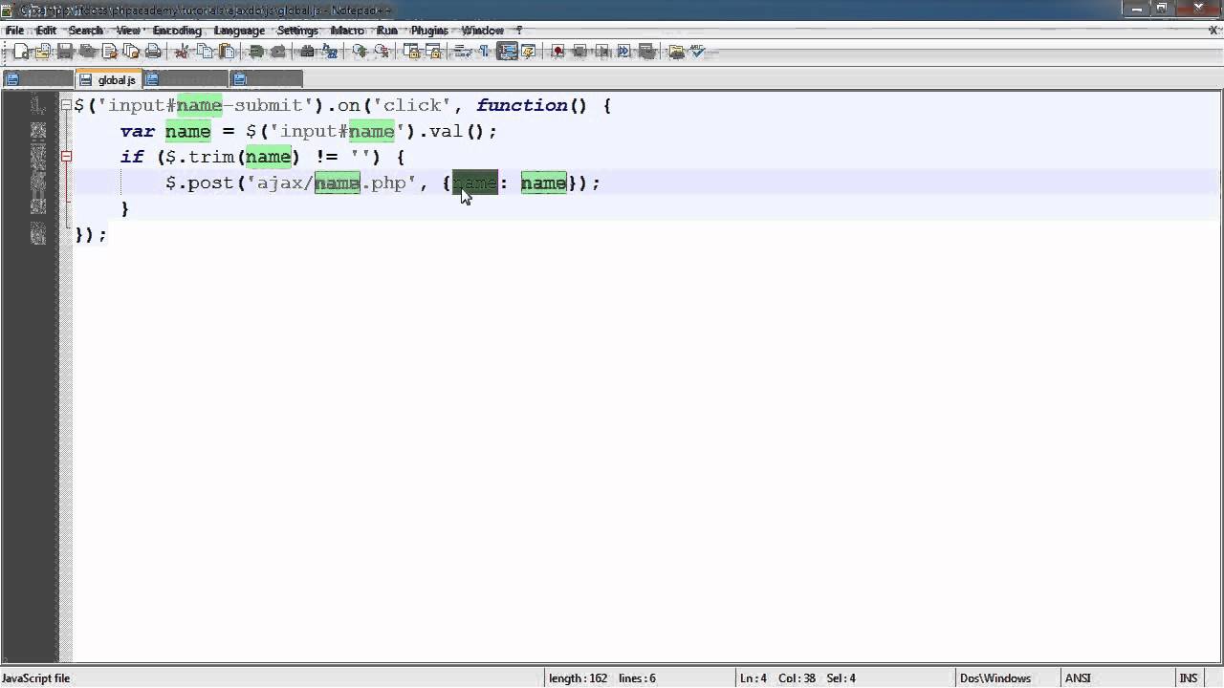The image size is (1224, 688).
Task: Save the current file using Save icon
Action: click(x=65, y=52)
